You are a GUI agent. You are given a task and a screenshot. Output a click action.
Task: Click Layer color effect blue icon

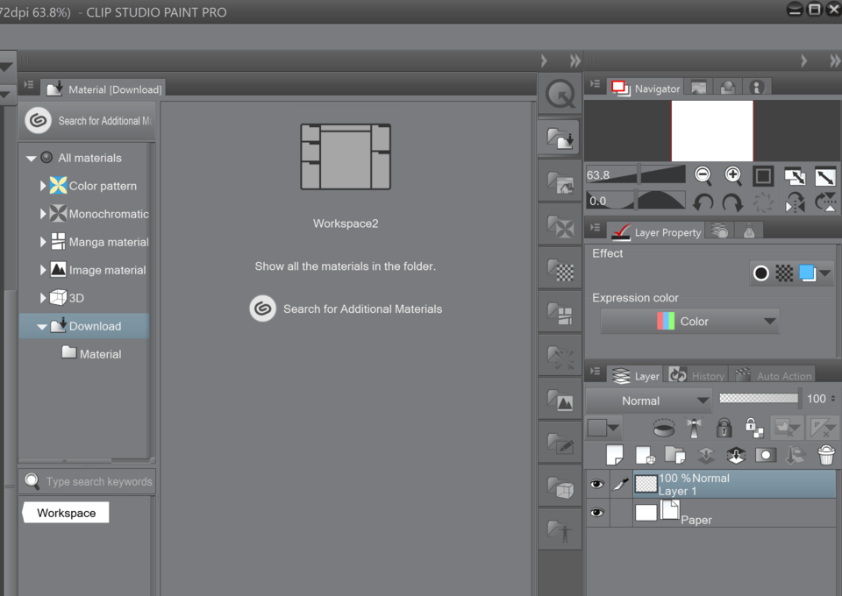[807, 273]
